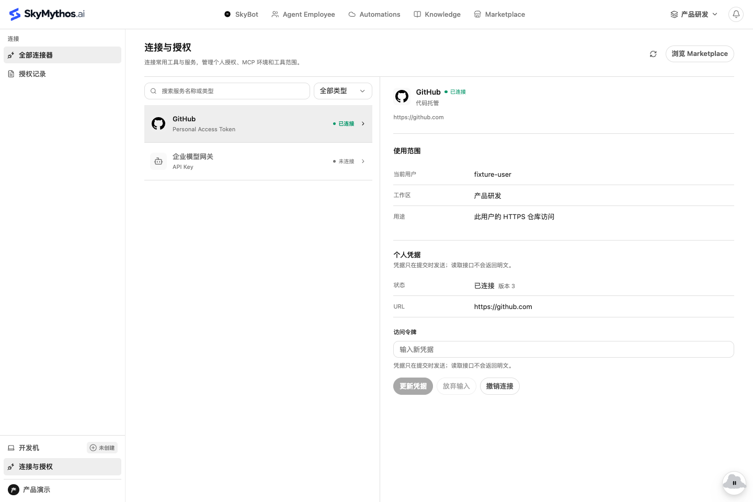Click the 未连接 status of 企业模型网关

pos(344,162)
